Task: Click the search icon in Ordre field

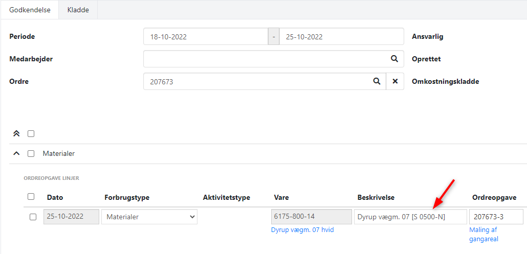Action: coord(377,81)
